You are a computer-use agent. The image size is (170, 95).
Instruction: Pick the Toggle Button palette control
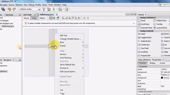coord(145,37)
